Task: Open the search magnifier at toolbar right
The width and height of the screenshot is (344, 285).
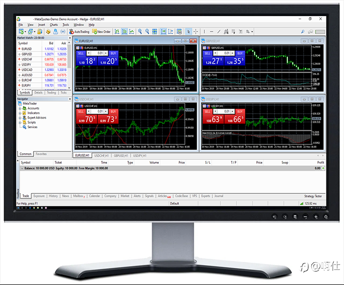Action: [x=303, y=32]
